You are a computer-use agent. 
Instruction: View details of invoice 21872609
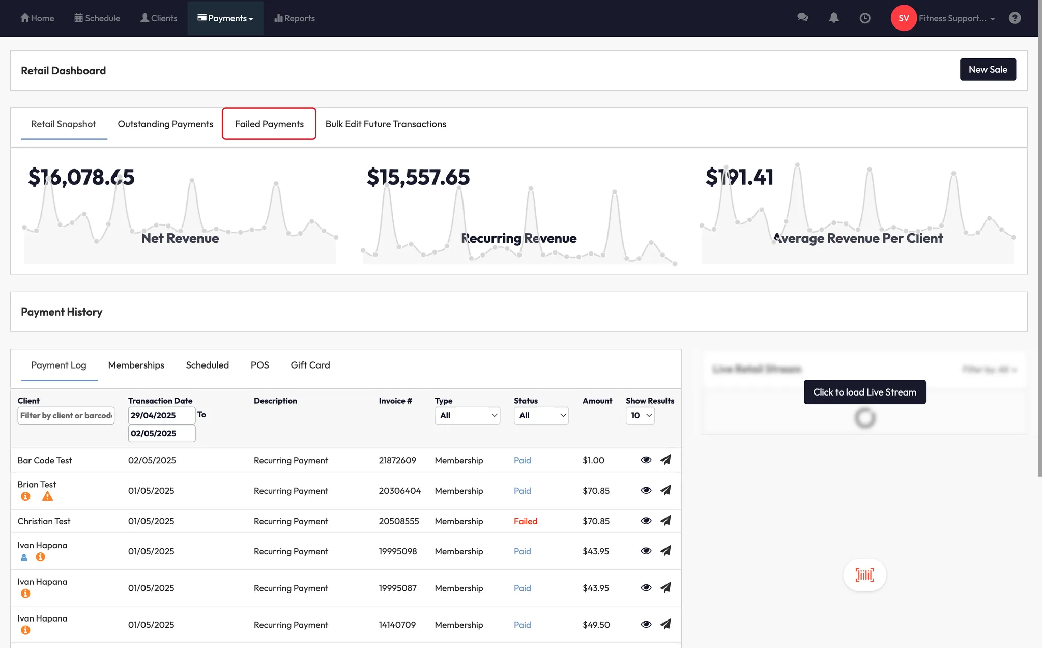[646, 460]
